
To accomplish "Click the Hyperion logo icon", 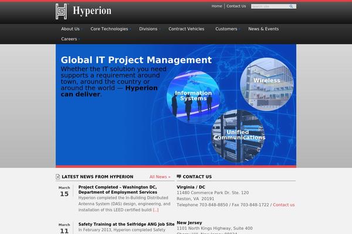I will click(61, 12).
